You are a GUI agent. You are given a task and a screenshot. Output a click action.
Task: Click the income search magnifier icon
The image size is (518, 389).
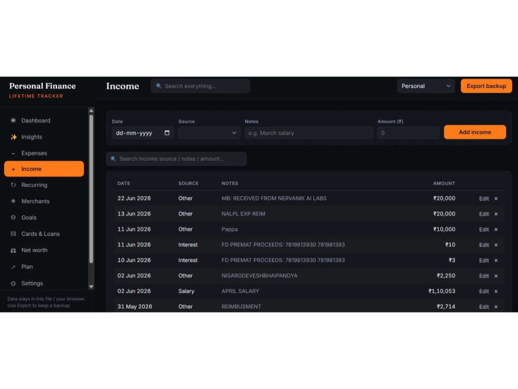113,159
